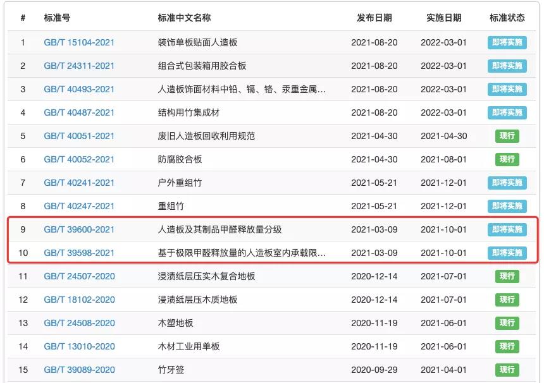
Task: Open the GB/T 24311-2021 standard link
Action: [79, 66]
